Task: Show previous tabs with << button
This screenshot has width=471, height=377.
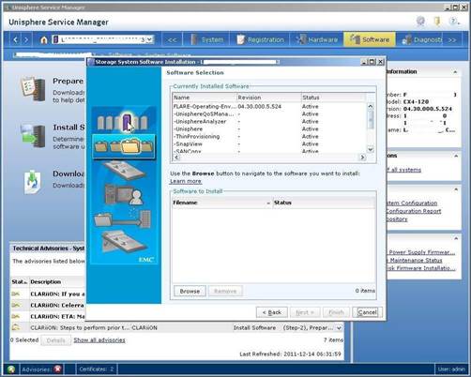Action: [x=172, y=40]
